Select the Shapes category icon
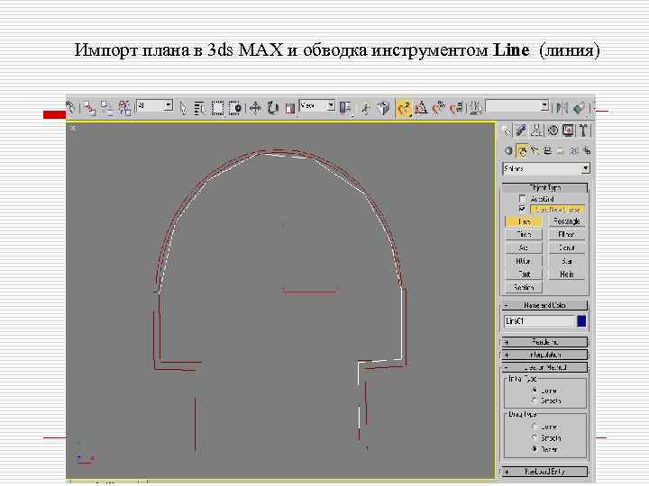649x486 pixels. click(522, 151)
